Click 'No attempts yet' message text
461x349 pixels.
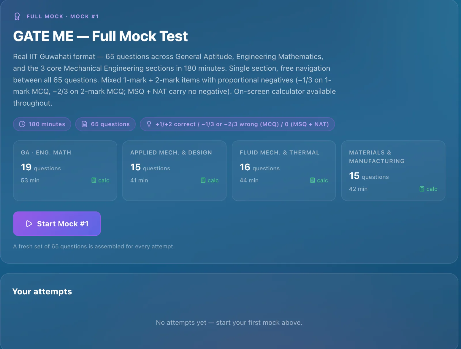[229, 323]
